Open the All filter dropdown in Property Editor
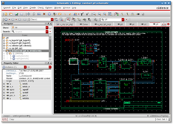The height and width of the screenshot is (125, 174). tap(50, 67)
